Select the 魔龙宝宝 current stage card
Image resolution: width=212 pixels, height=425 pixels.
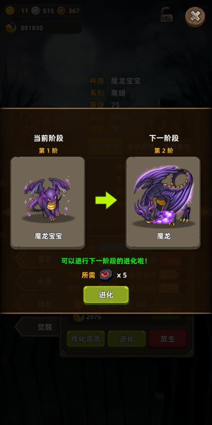(x=48, y=203)
